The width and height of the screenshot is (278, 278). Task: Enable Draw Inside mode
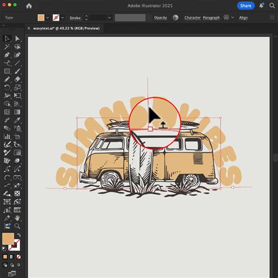[x=19, y=265]
